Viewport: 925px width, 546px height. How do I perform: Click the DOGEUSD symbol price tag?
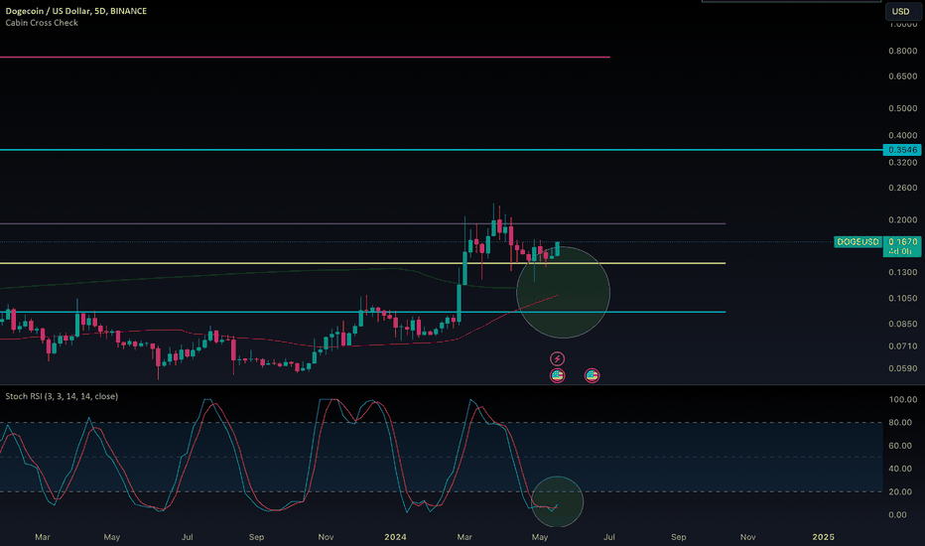coord(858,241)
